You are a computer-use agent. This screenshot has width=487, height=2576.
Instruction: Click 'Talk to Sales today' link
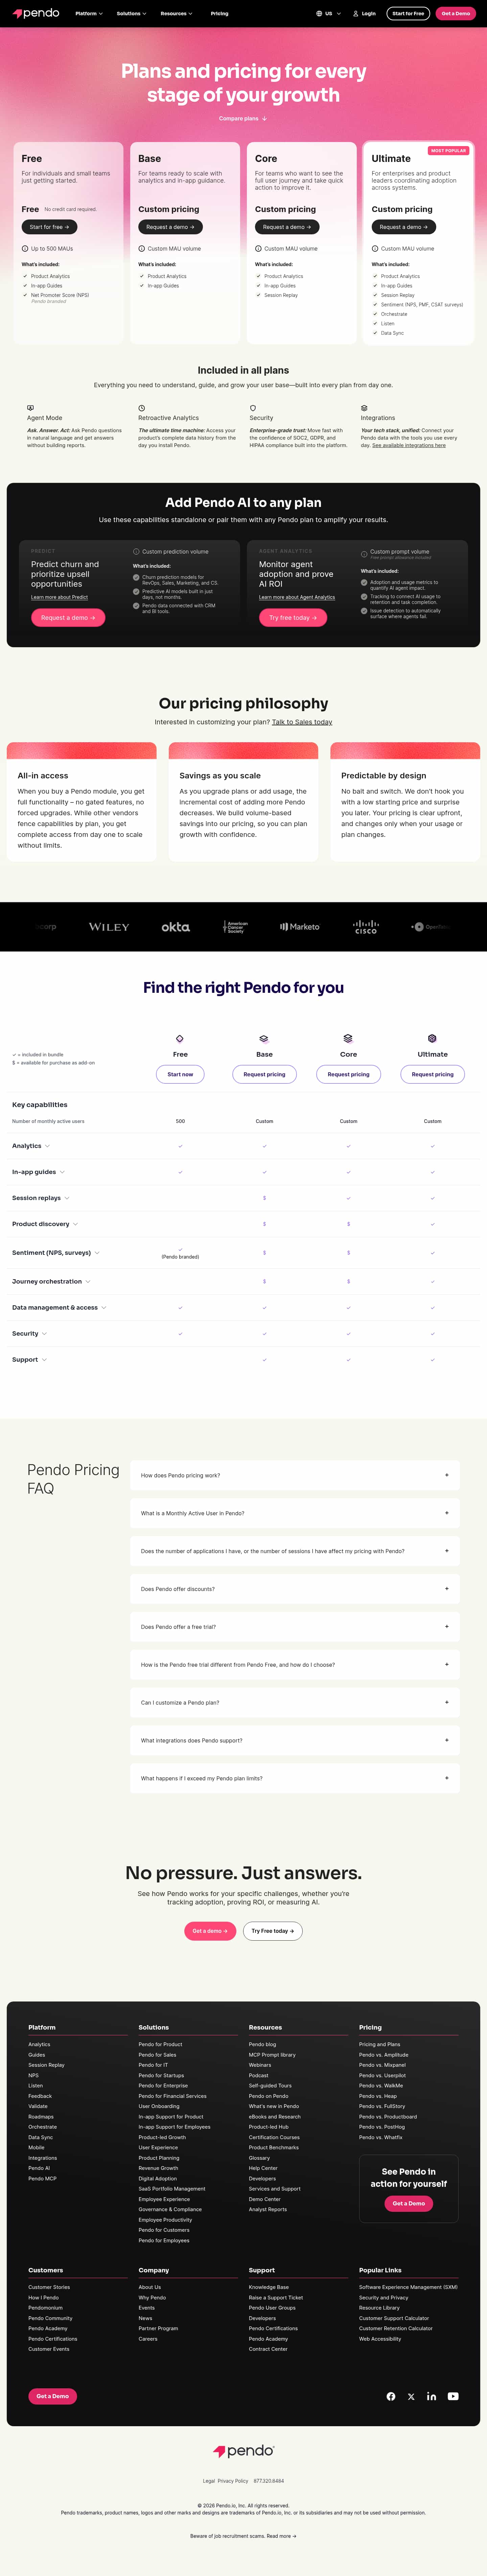click(302, 722)
